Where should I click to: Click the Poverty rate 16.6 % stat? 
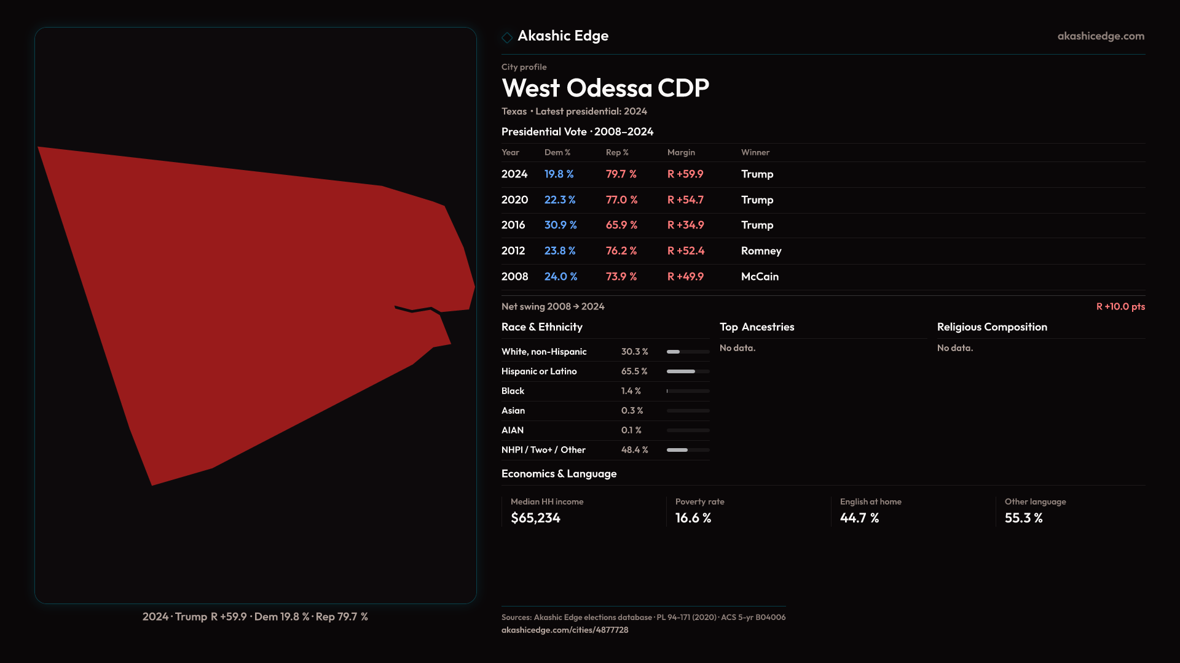pos(693,518)
